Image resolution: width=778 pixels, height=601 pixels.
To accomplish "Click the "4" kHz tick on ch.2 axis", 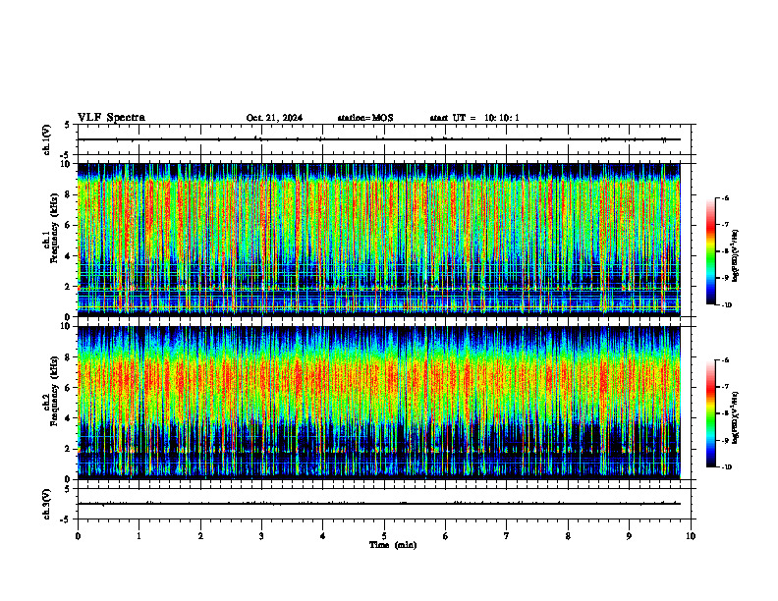I will [x=69, y=418].
